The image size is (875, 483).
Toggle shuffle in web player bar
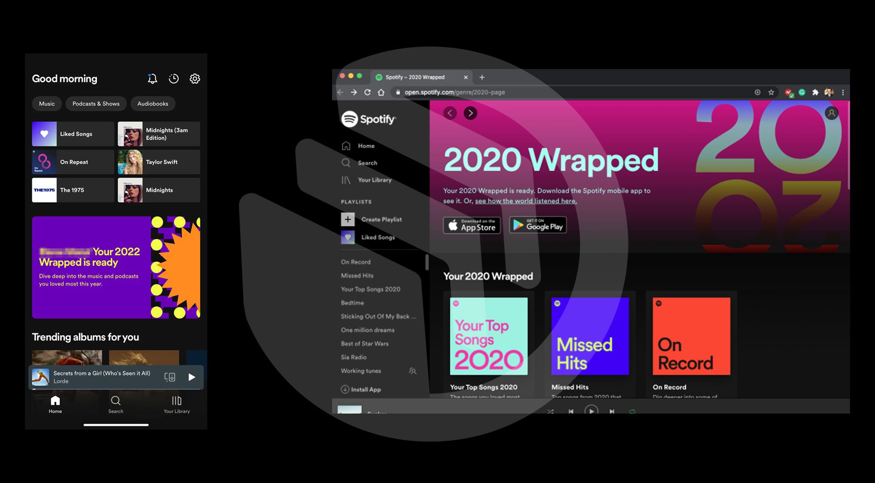550,411
